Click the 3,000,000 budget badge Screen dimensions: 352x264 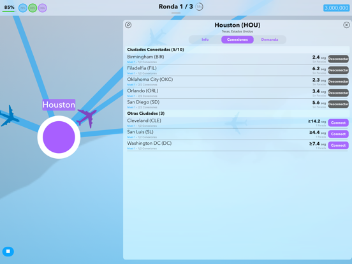[x=336, y=8]
